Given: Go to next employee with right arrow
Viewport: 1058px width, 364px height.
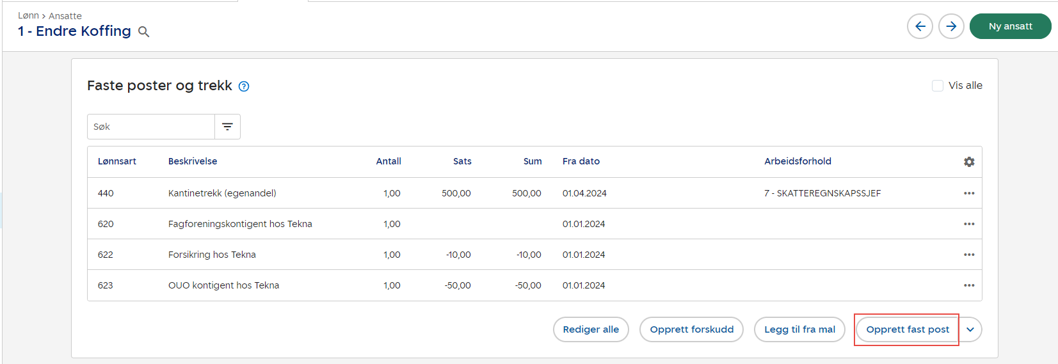Looking at the screenshot, I should [x=951, y=26].
